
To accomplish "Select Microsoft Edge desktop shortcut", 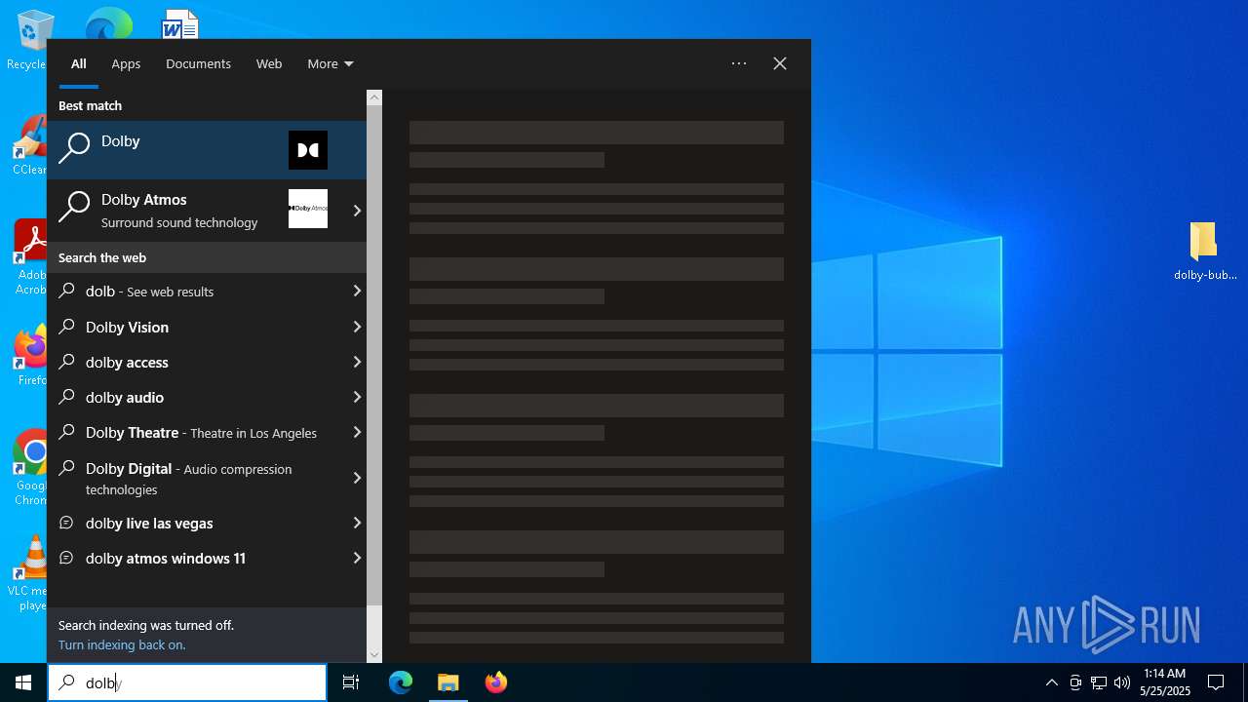I will coord(108,23).
